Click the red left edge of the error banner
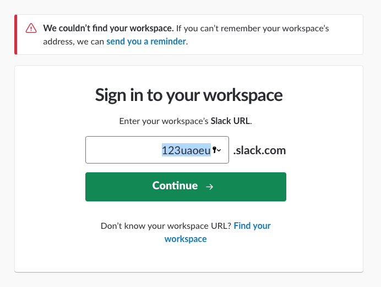 (17, 35)
